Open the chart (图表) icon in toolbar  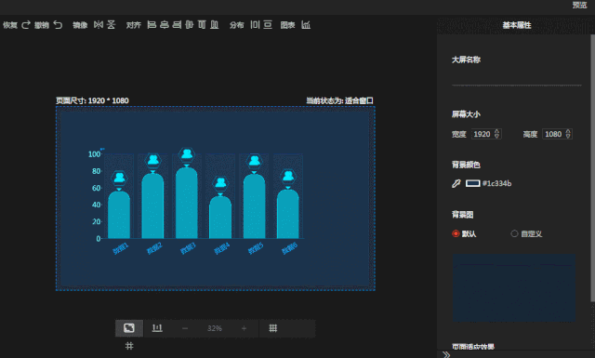pos(306,25)
